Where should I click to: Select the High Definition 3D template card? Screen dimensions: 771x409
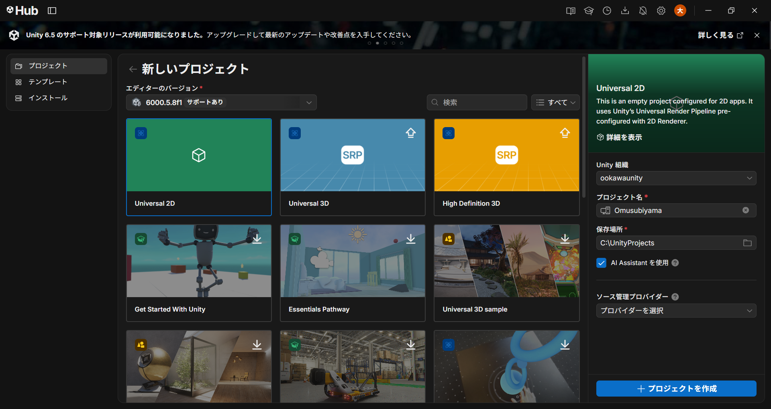tap(507, 167)
